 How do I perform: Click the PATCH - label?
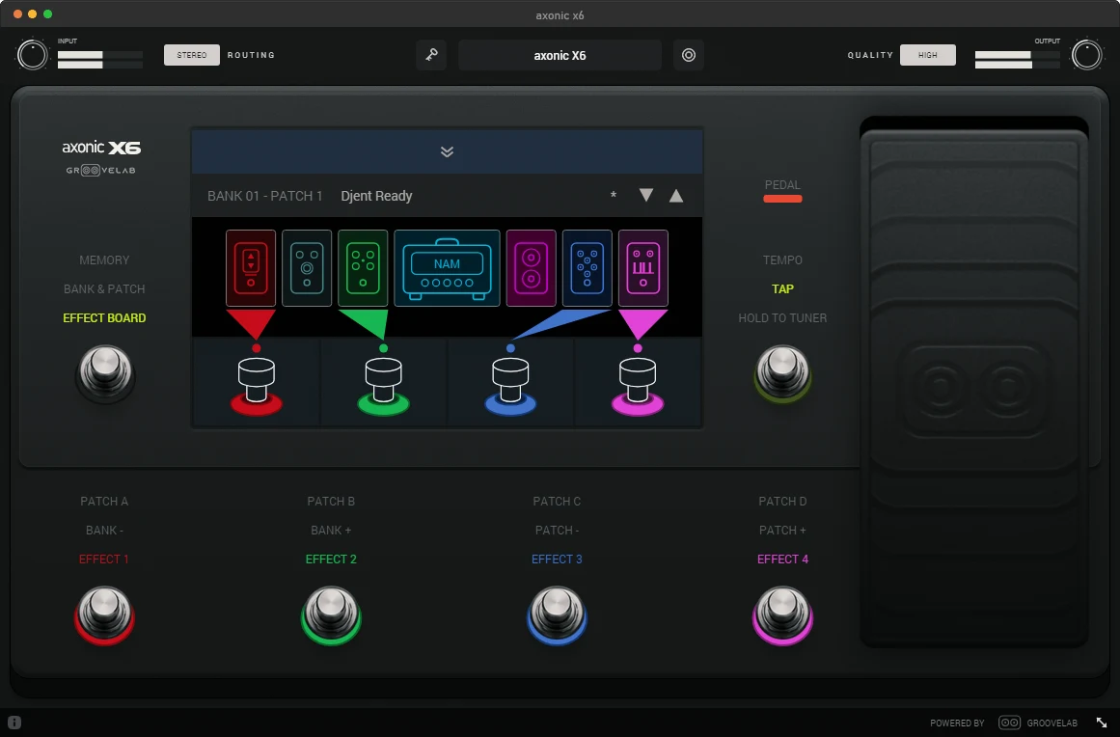[x=557, y=530]
